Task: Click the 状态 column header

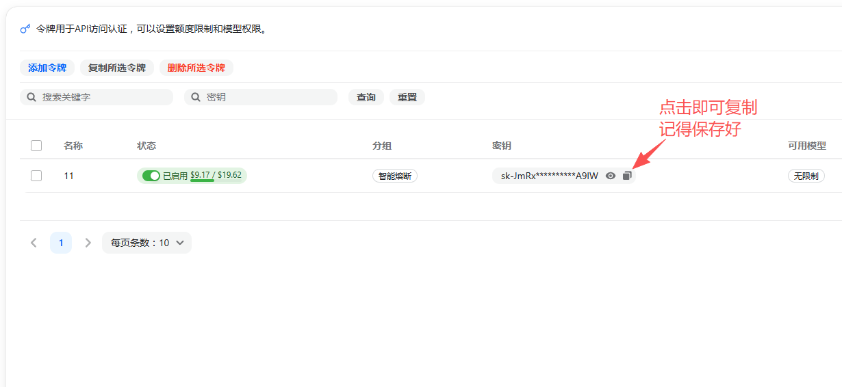Action: pyautogui.click(x=146, y=146)
